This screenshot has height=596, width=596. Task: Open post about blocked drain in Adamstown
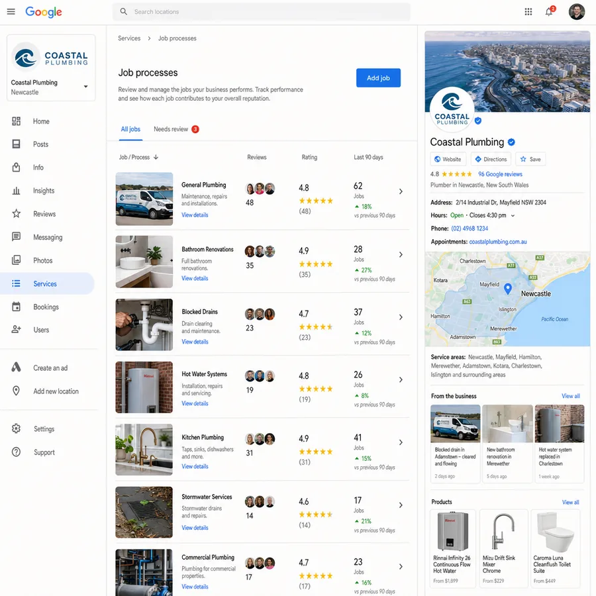(456, 444)
